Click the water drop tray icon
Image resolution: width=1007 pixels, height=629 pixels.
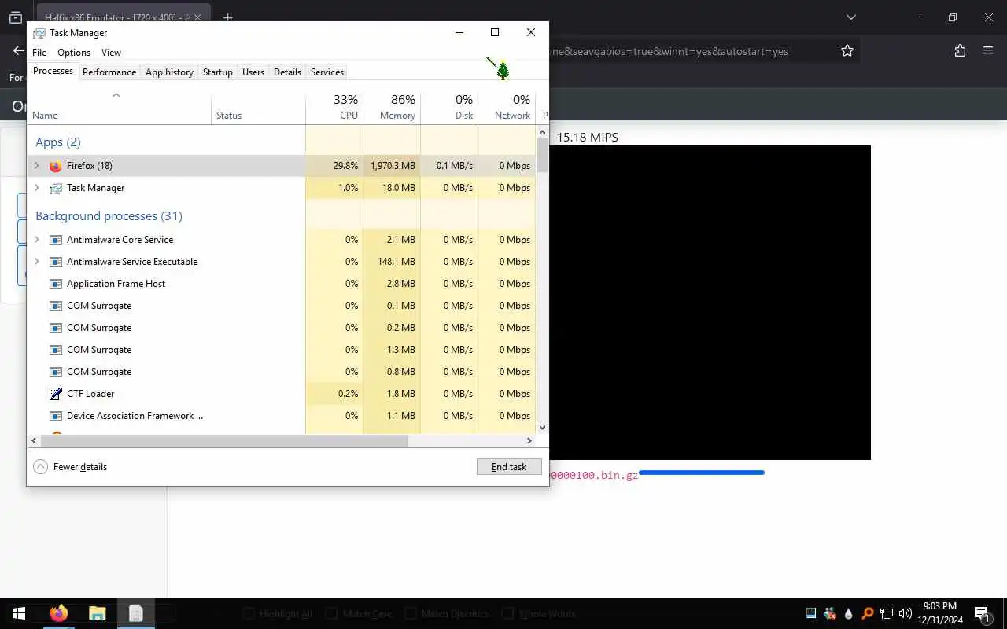click(x=849, y=613)
